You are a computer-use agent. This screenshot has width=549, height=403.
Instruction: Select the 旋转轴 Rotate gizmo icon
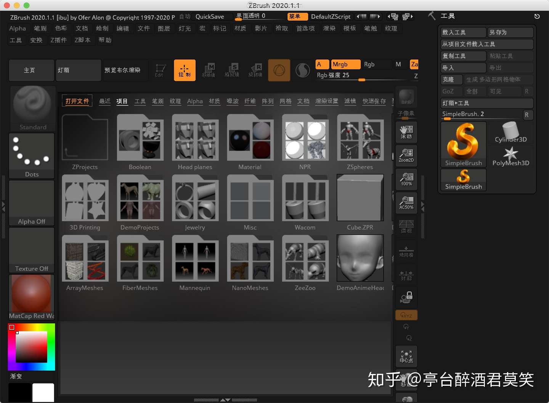coord(255,70)
